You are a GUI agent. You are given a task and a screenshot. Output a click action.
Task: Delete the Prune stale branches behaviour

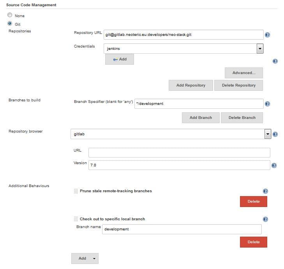click(253, 202)
